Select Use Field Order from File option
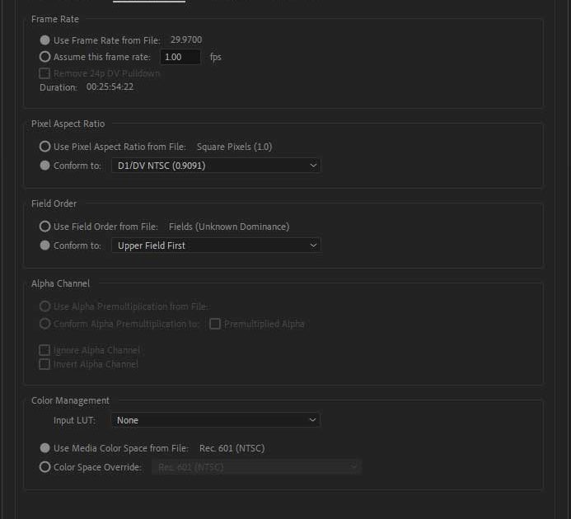 pyautogui.click(x=44, y=227)
